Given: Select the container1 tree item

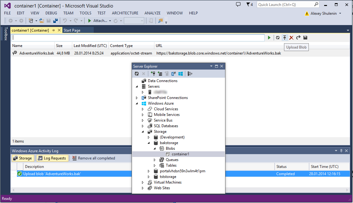Looking at the screenshot, I should pyautogui.click(x=180, y=154).
